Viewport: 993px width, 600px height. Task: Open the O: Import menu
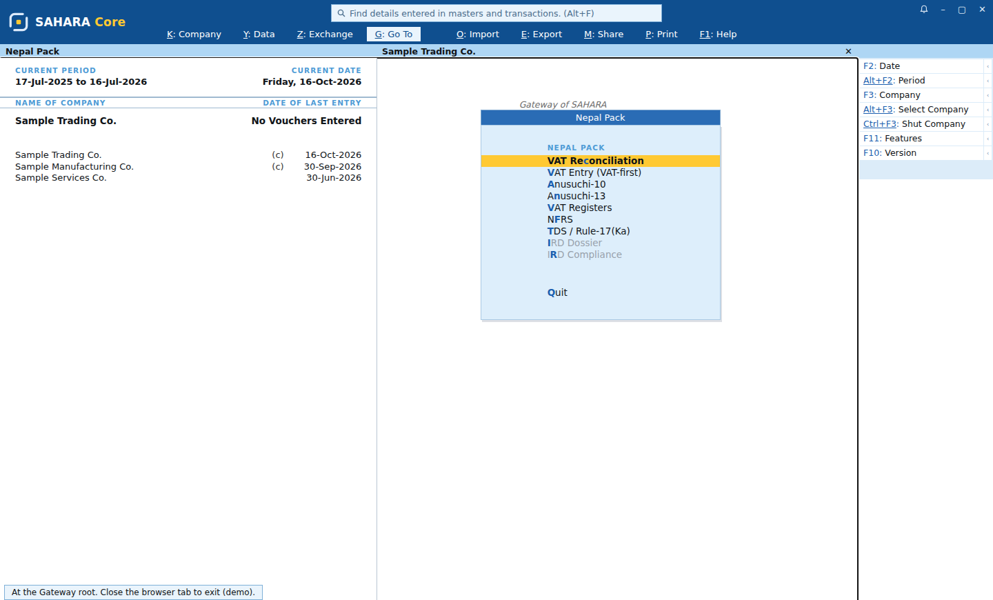click(x=478, y=34)
